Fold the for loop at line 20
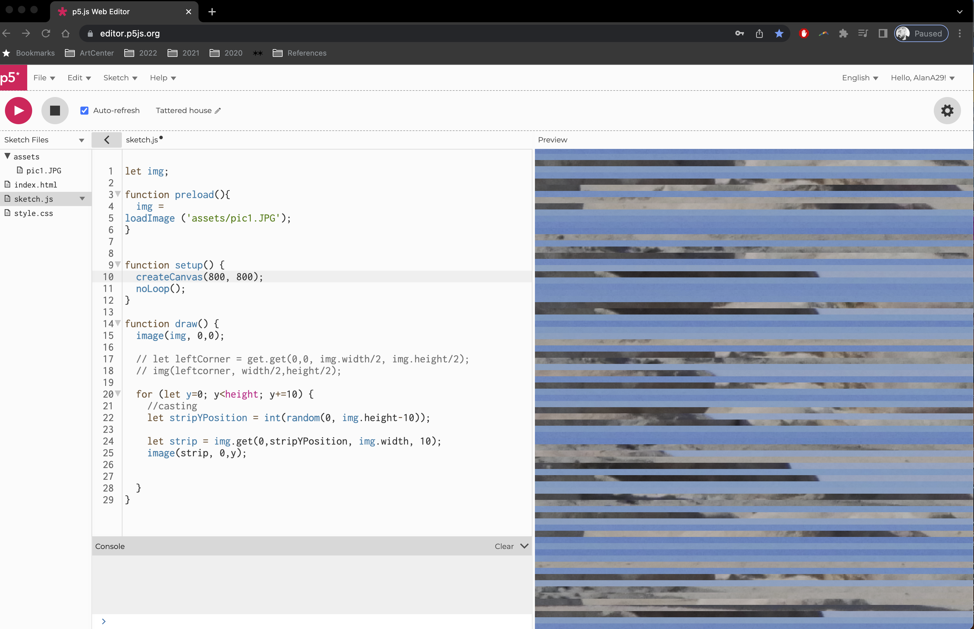This screenshot has height=629, width=974. point(118,393)
